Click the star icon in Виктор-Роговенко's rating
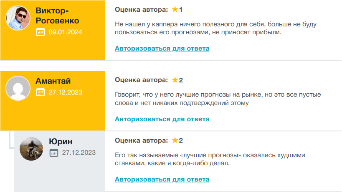Screen dimensions: 342x192 pyautogui.click(x=175, y=9)
